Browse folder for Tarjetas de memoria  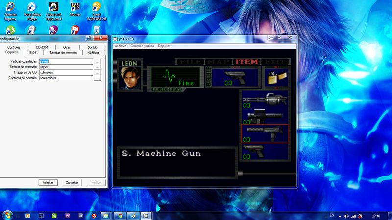(97, 67)
